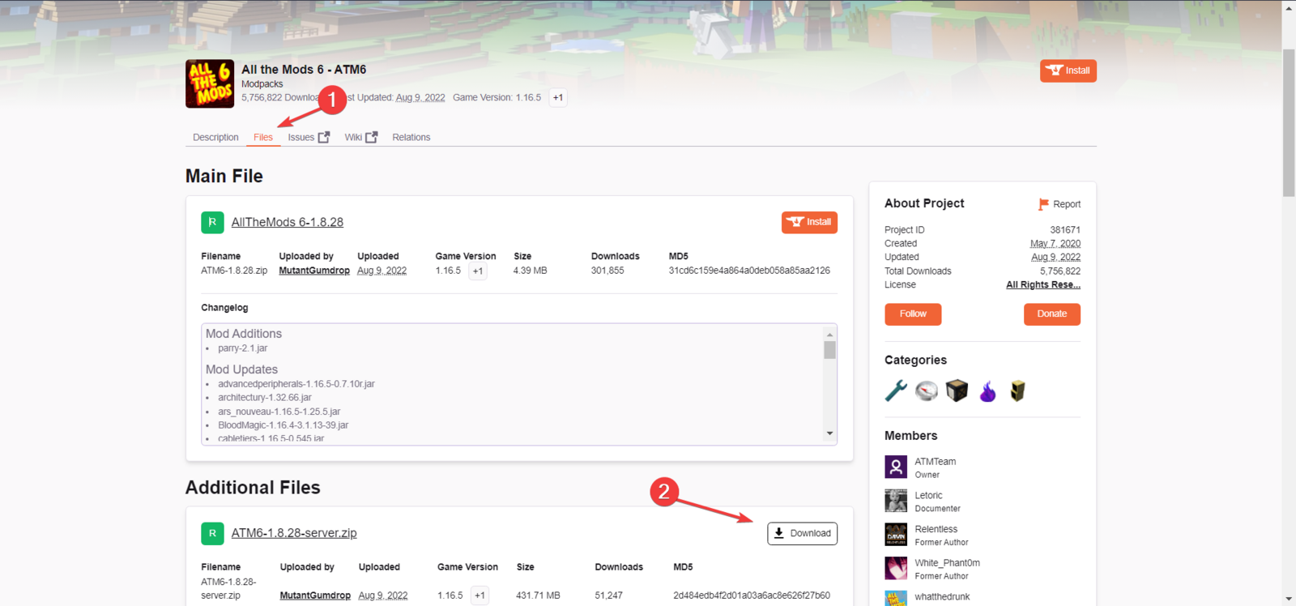Screen dimensions: 1296x606
Task: Open MutantGumdrop uploader link in Main File
Action: pyautogui.click(x=314, y=271)
